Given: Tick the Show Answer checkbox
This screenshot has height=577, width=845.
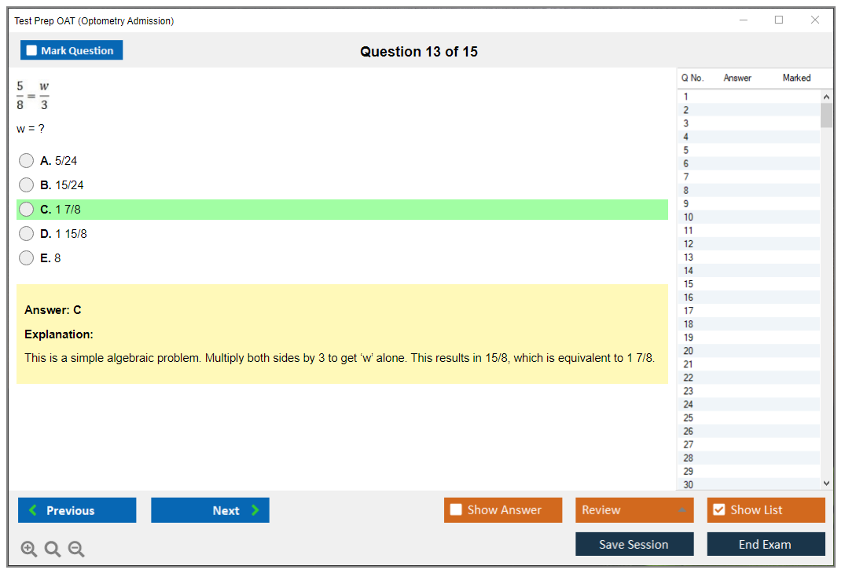Looking at the screenshot, I should pyautogui.click(x=456, y=510).
